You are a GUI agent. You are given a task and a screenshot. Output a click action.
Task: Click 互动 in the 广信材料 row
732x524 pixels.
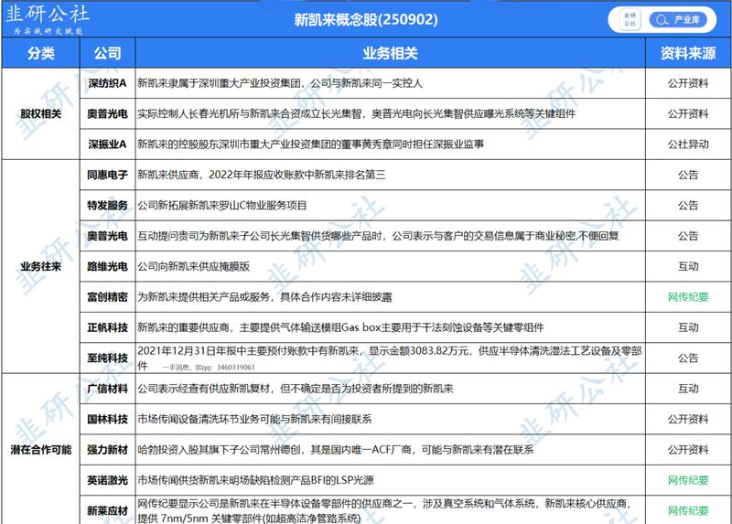(x=688, y=389)
